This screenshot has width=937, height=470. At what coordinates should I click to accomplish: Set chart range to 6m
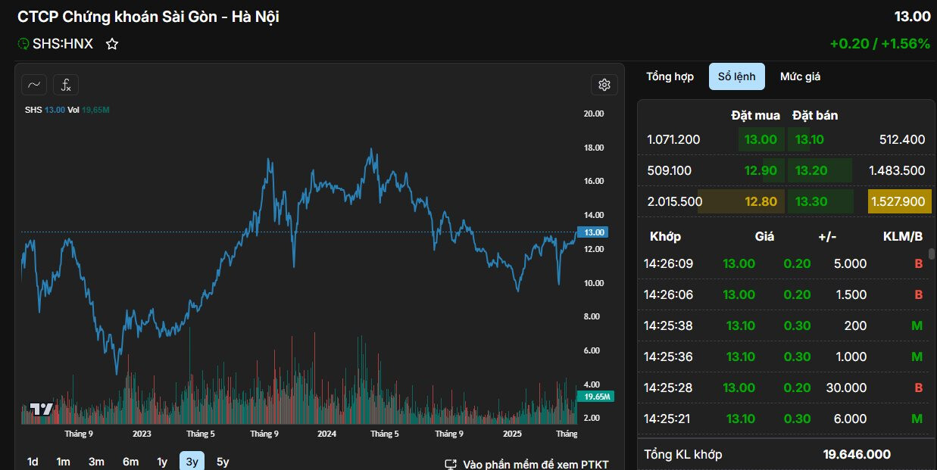130,462
